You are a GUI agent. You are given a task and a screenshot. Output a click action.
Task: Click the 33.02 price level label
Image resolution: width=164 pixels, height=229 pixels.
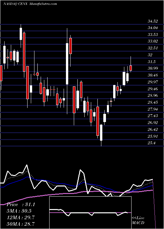click(x=153, y=41)
